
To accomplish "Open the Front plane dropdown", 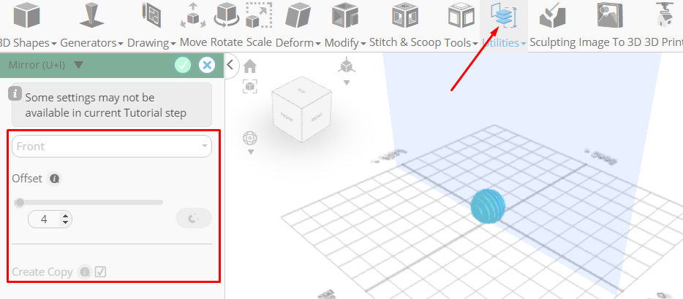I will coord(111,147).
